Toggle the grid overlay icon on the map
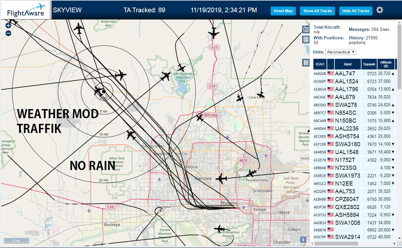This screenshot has height=248, width=402. pyautogui.click(x=306, y=40)
